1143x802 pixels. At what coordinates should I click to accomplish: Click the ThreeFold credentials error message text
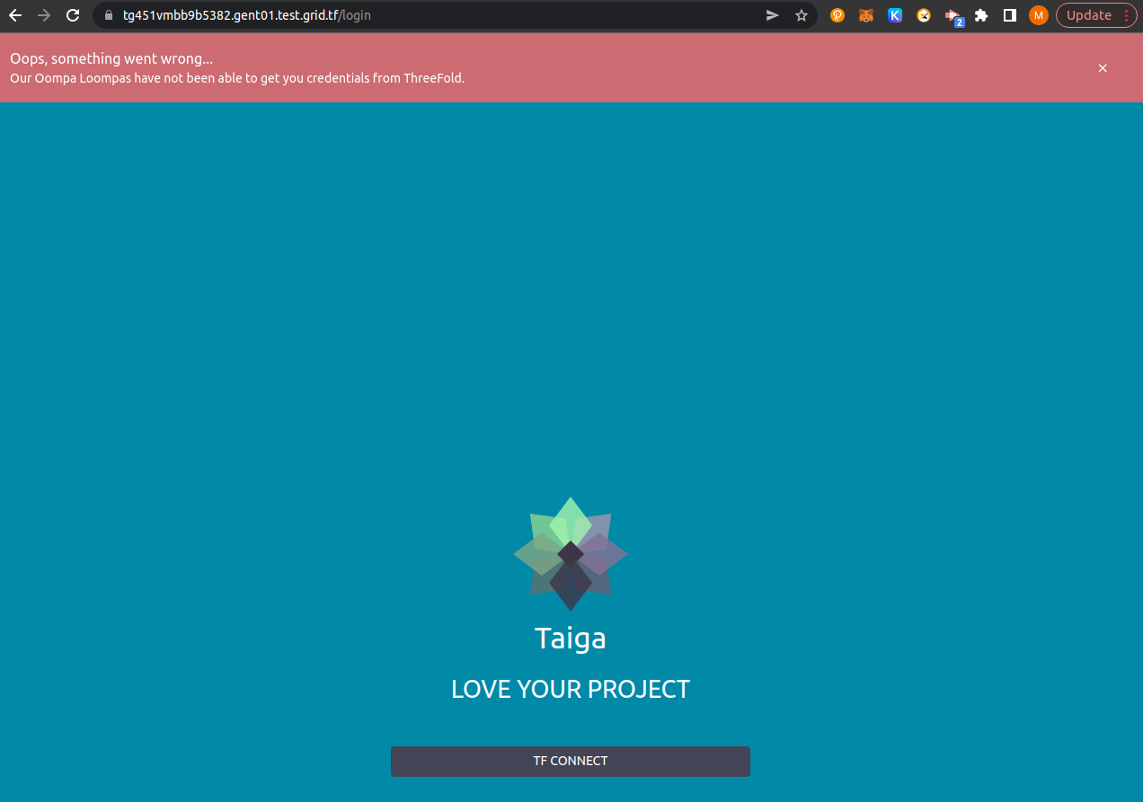pos(237,78)
